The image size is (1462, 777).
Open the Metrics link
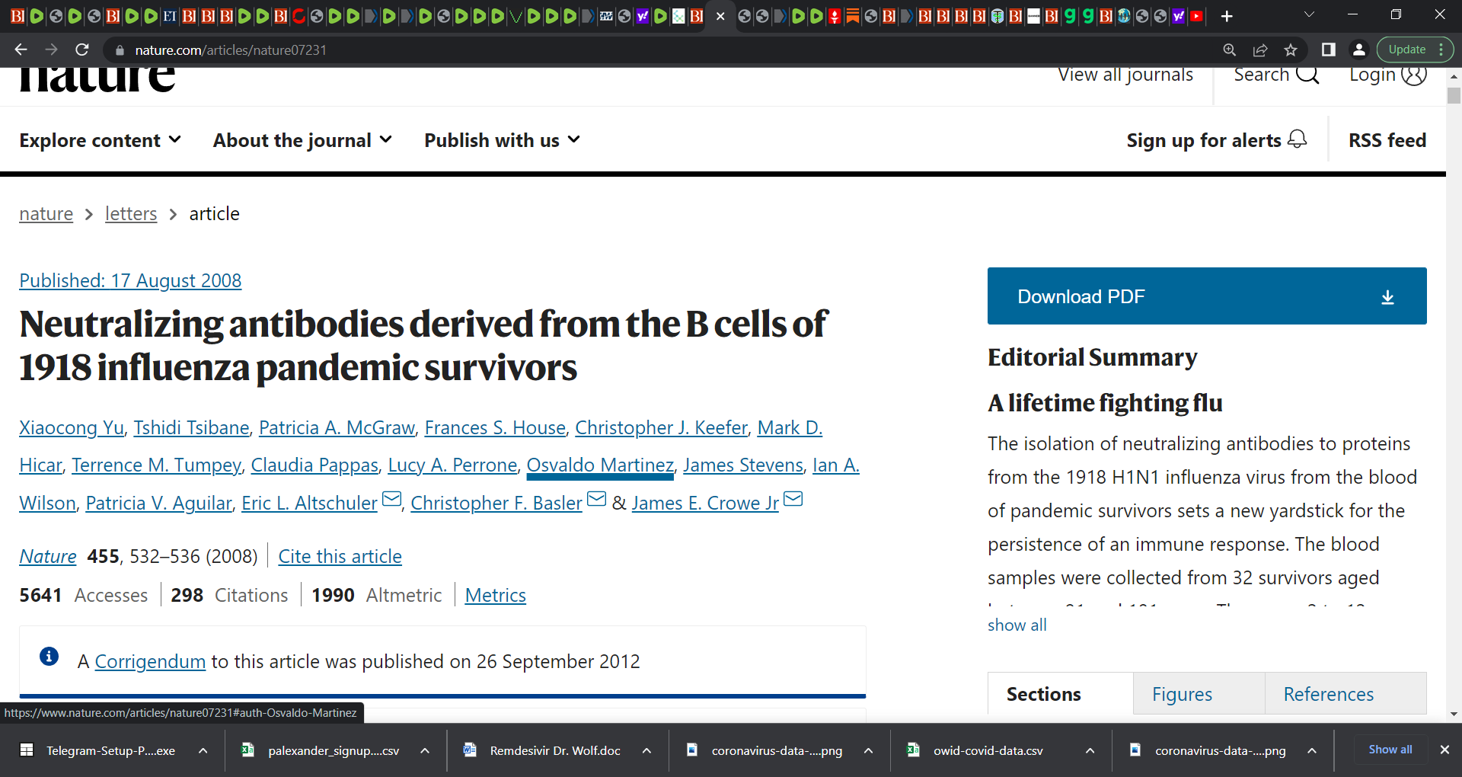[495, 595]
